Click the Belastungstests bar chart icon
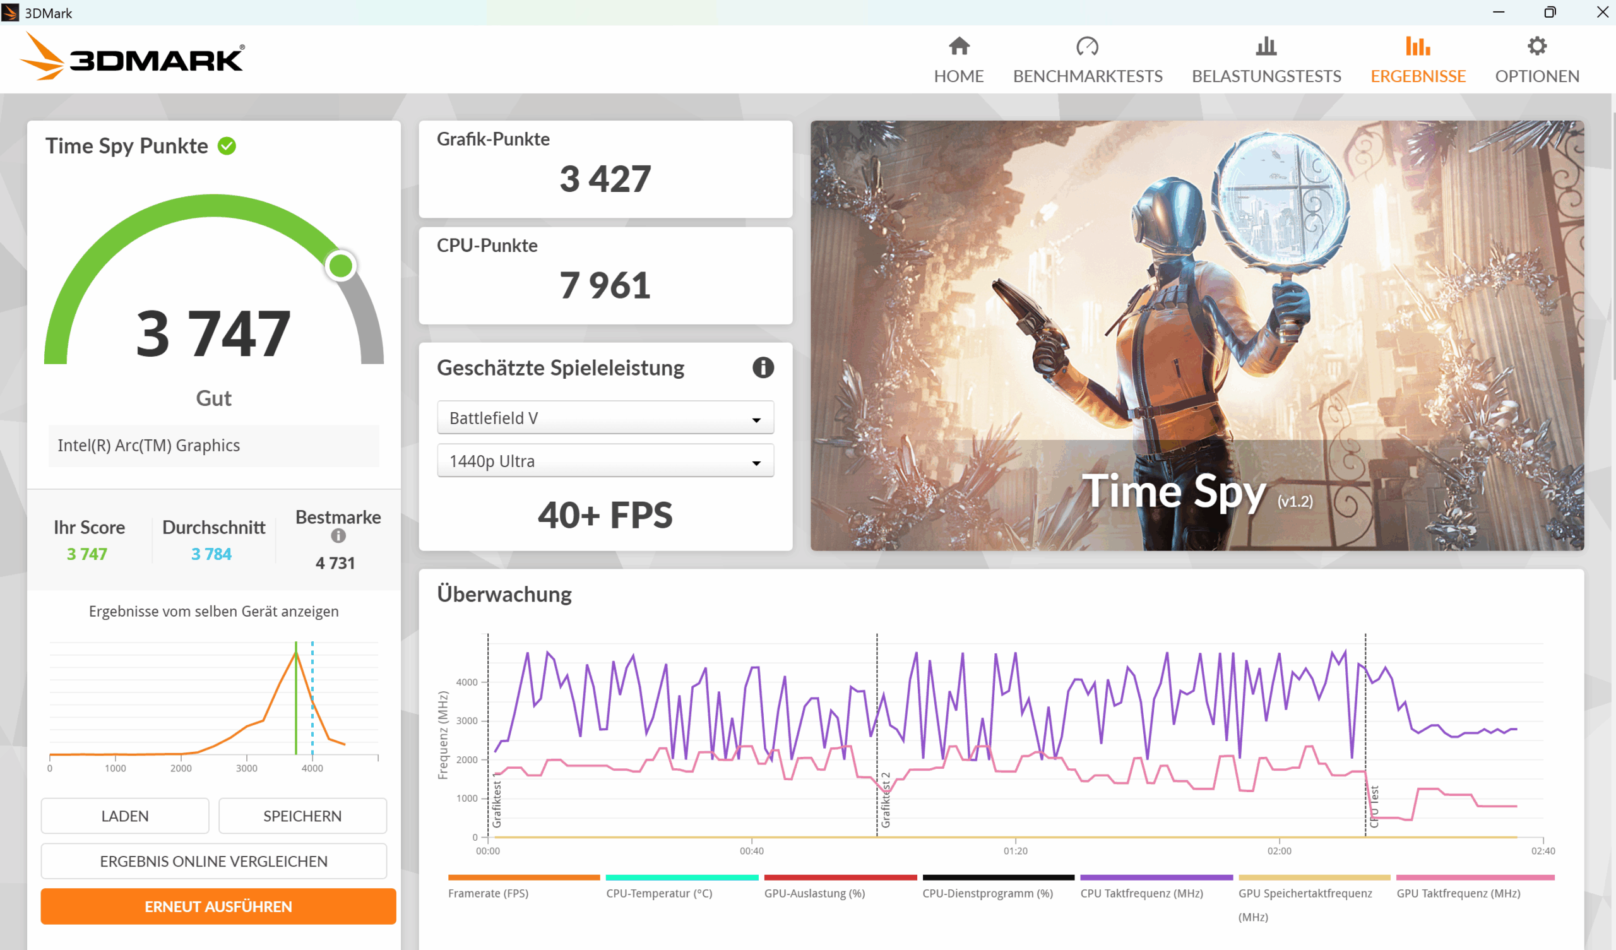Viewport: 1616px width, 950px height. click(x=1266, y=46)
